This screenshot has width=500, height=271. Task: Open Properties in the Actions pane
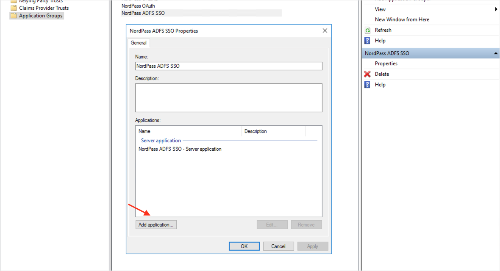click(x=386, y=64)
